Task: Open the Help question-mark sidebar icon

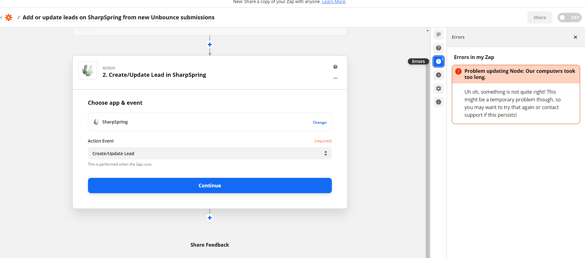Action: (439, 48)
